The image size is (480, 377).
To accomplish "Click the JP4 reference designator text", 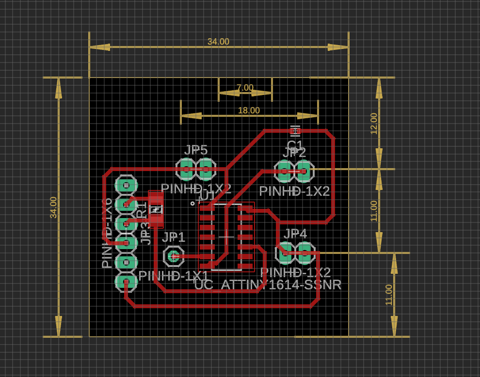I will [x=295, y=235].
